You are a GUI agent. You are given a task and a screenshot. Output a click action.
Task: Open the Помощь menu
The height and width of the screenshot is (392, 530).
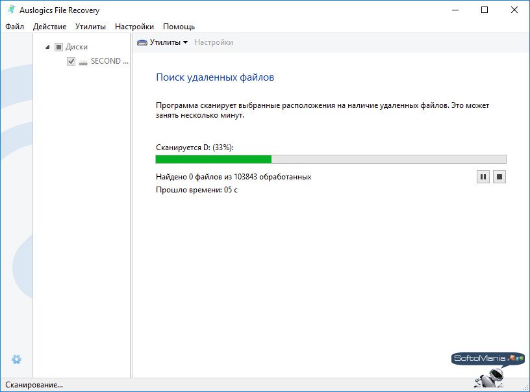pos(179,27)
